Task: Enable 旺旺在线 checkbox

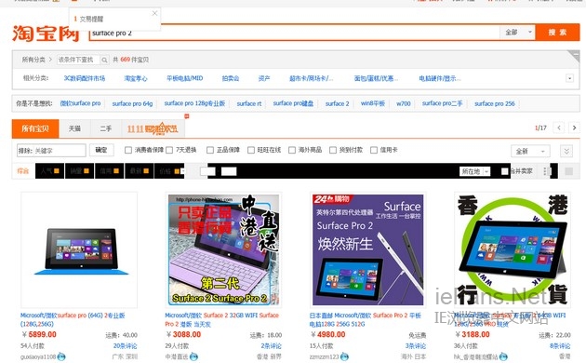Action: click(x=251, y=150)
